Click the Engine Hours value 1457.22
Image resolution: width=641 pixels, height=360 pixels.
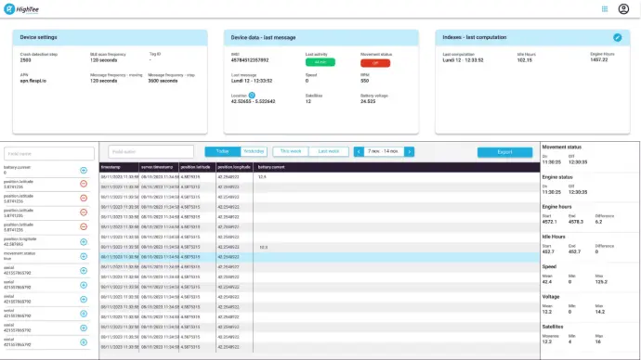click(x=599, y=59)
